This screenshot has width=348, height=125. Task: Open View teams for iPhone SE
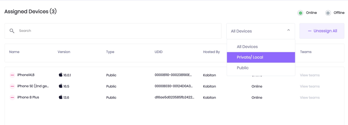click(310, 86)
